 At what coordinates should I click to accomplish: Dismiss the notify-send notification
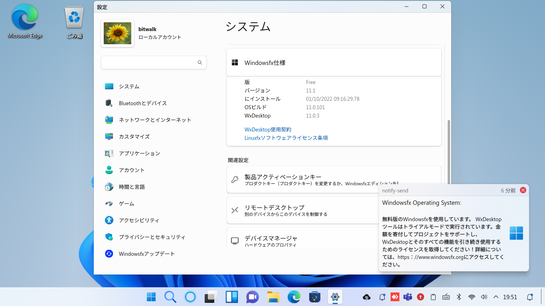523,190
